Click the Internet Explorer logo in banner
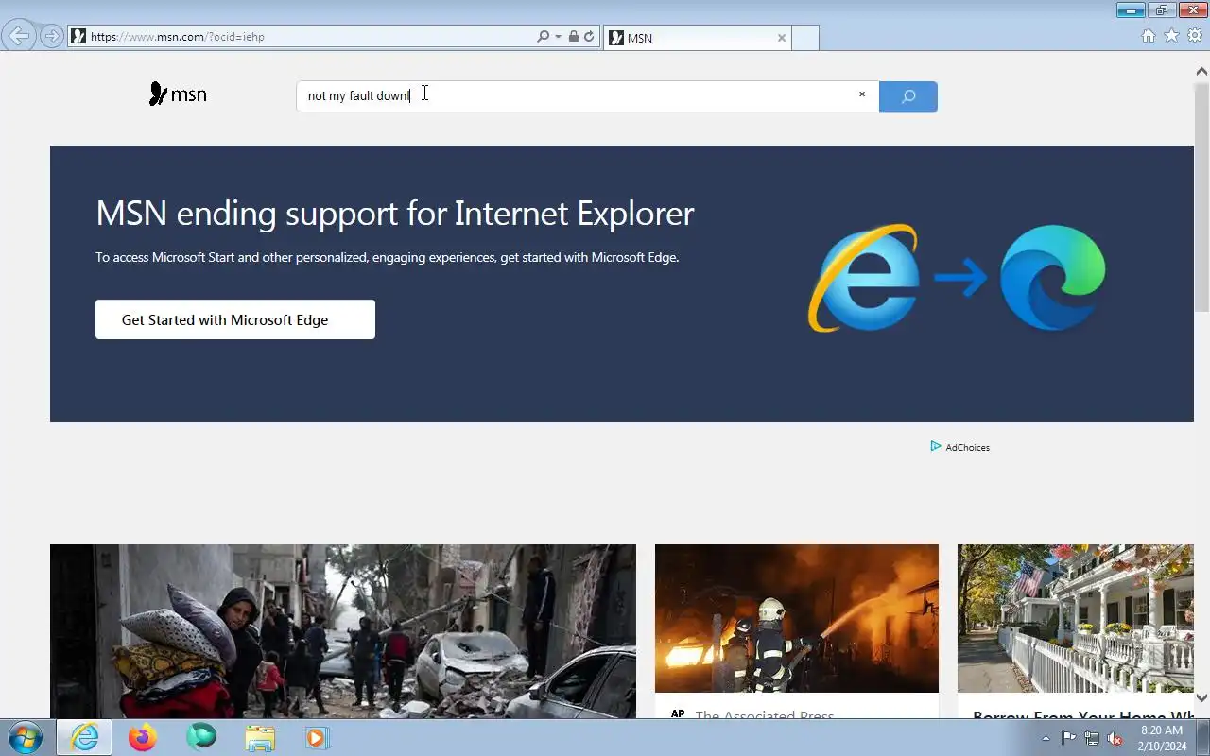 (863, 278)
